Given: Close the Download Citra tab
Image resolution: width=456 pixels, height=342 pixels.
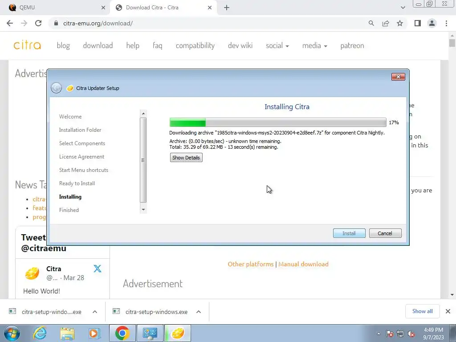Looking at the screenshot, I should point(210,8).
